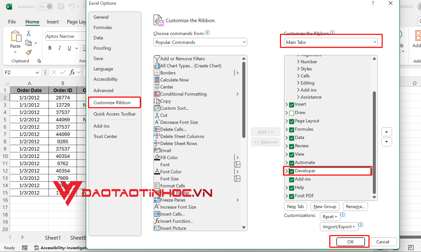Viewport: 421px width, 252px height.
Task: Click the Format Painter brush icon
Action: (x=29, y=52)
